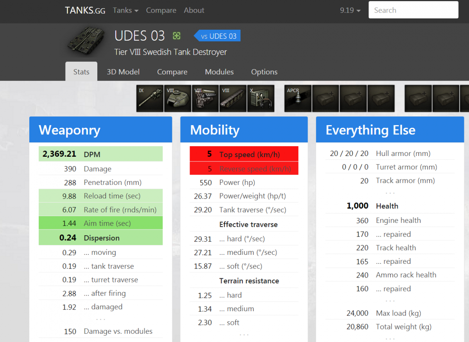Open the About page link
This screenshot has width=469, height=342.
(194, 11)
